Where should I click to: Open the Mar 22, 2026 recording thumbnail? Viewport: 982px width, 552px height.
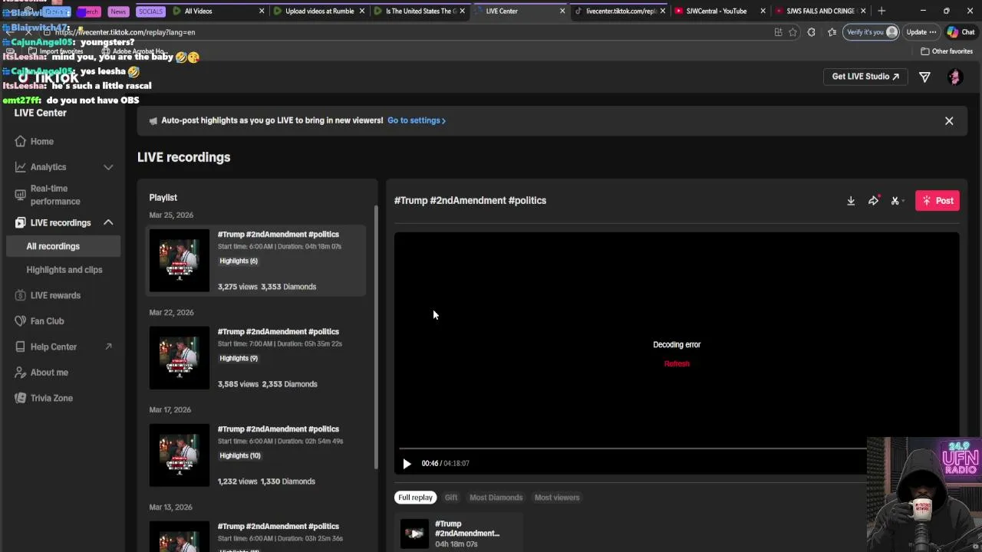(179, 358)
